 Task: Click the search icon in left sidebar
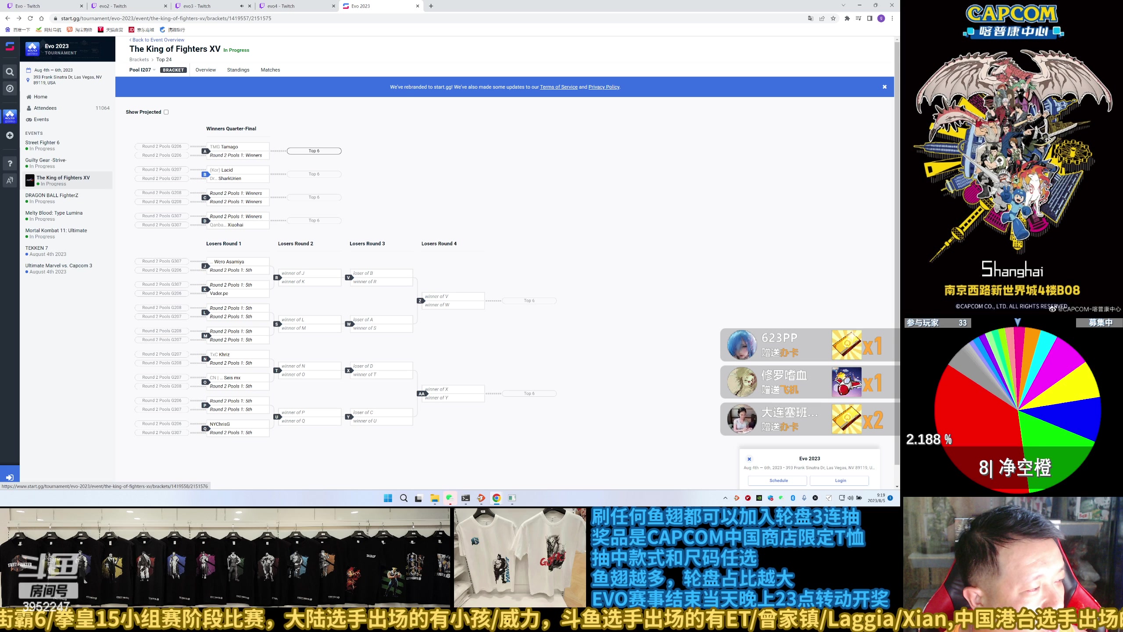(10, 72)
